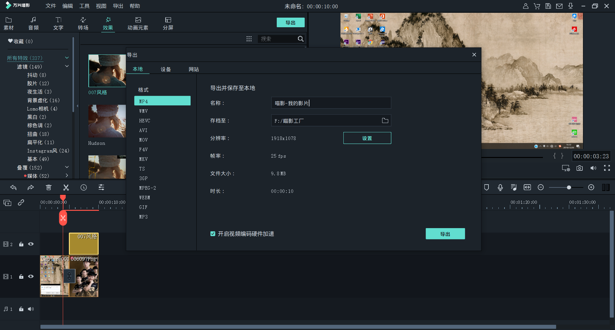Click the voiceover microphone icon
Image resolution: width=615 pixels, height=330 pixels.
500,187
